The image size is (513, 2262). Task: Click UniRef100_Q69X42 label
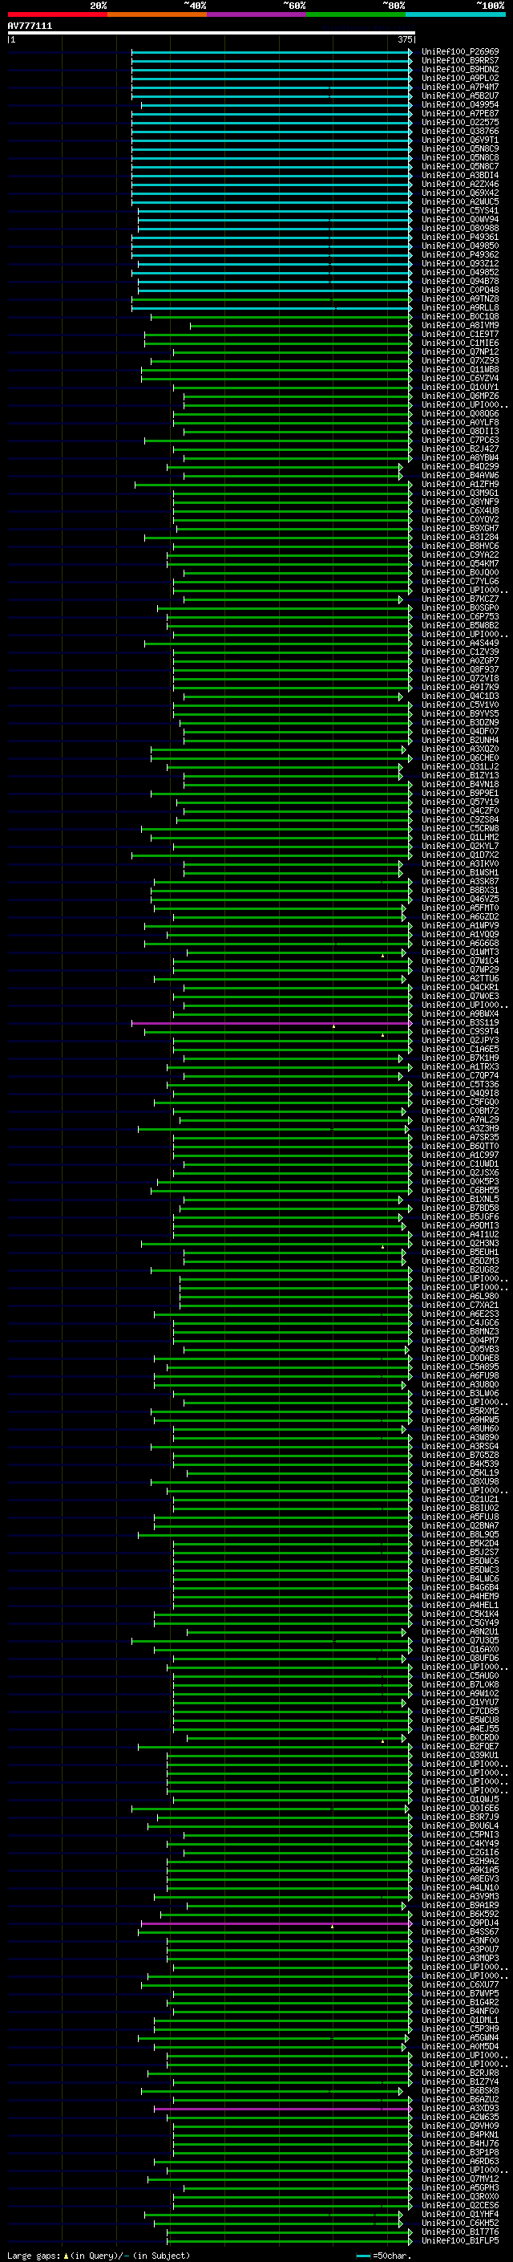[x=460, y=193]
